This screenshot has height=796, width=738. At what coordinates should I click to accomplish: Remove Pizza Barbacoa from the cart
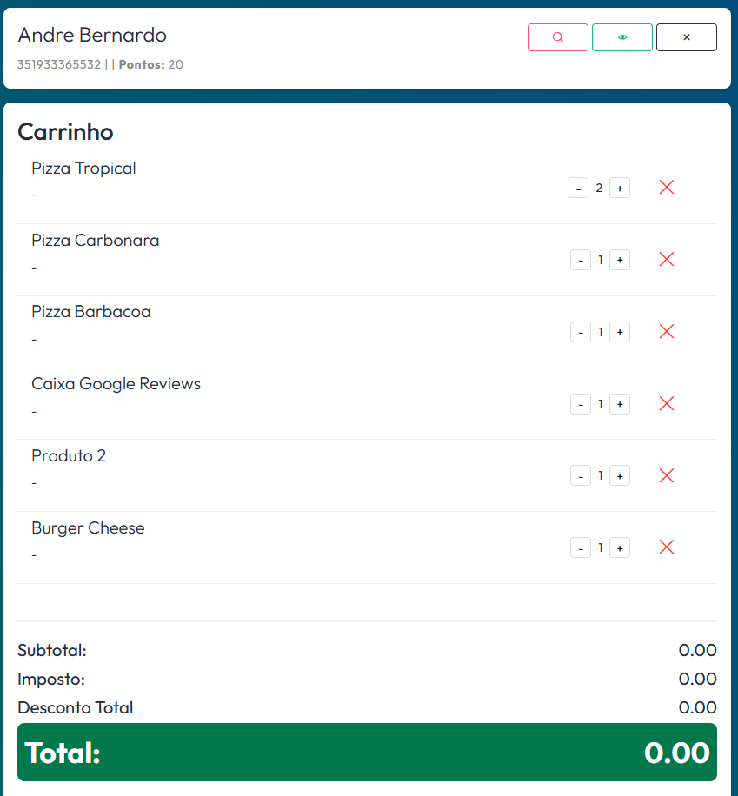(x=667, y=332)
